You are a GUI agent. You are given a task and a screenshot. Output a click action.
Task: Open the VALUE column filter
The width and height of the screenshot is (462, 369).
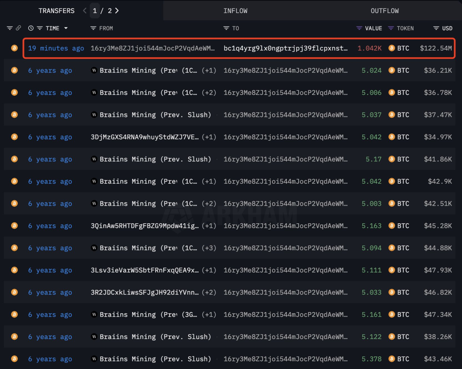pos(359,28)
